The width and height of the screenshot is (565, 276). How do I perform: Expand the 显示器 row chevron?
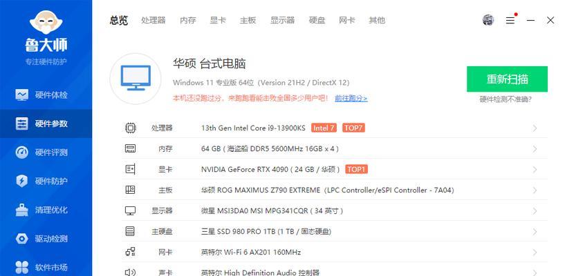pos(535,211)
